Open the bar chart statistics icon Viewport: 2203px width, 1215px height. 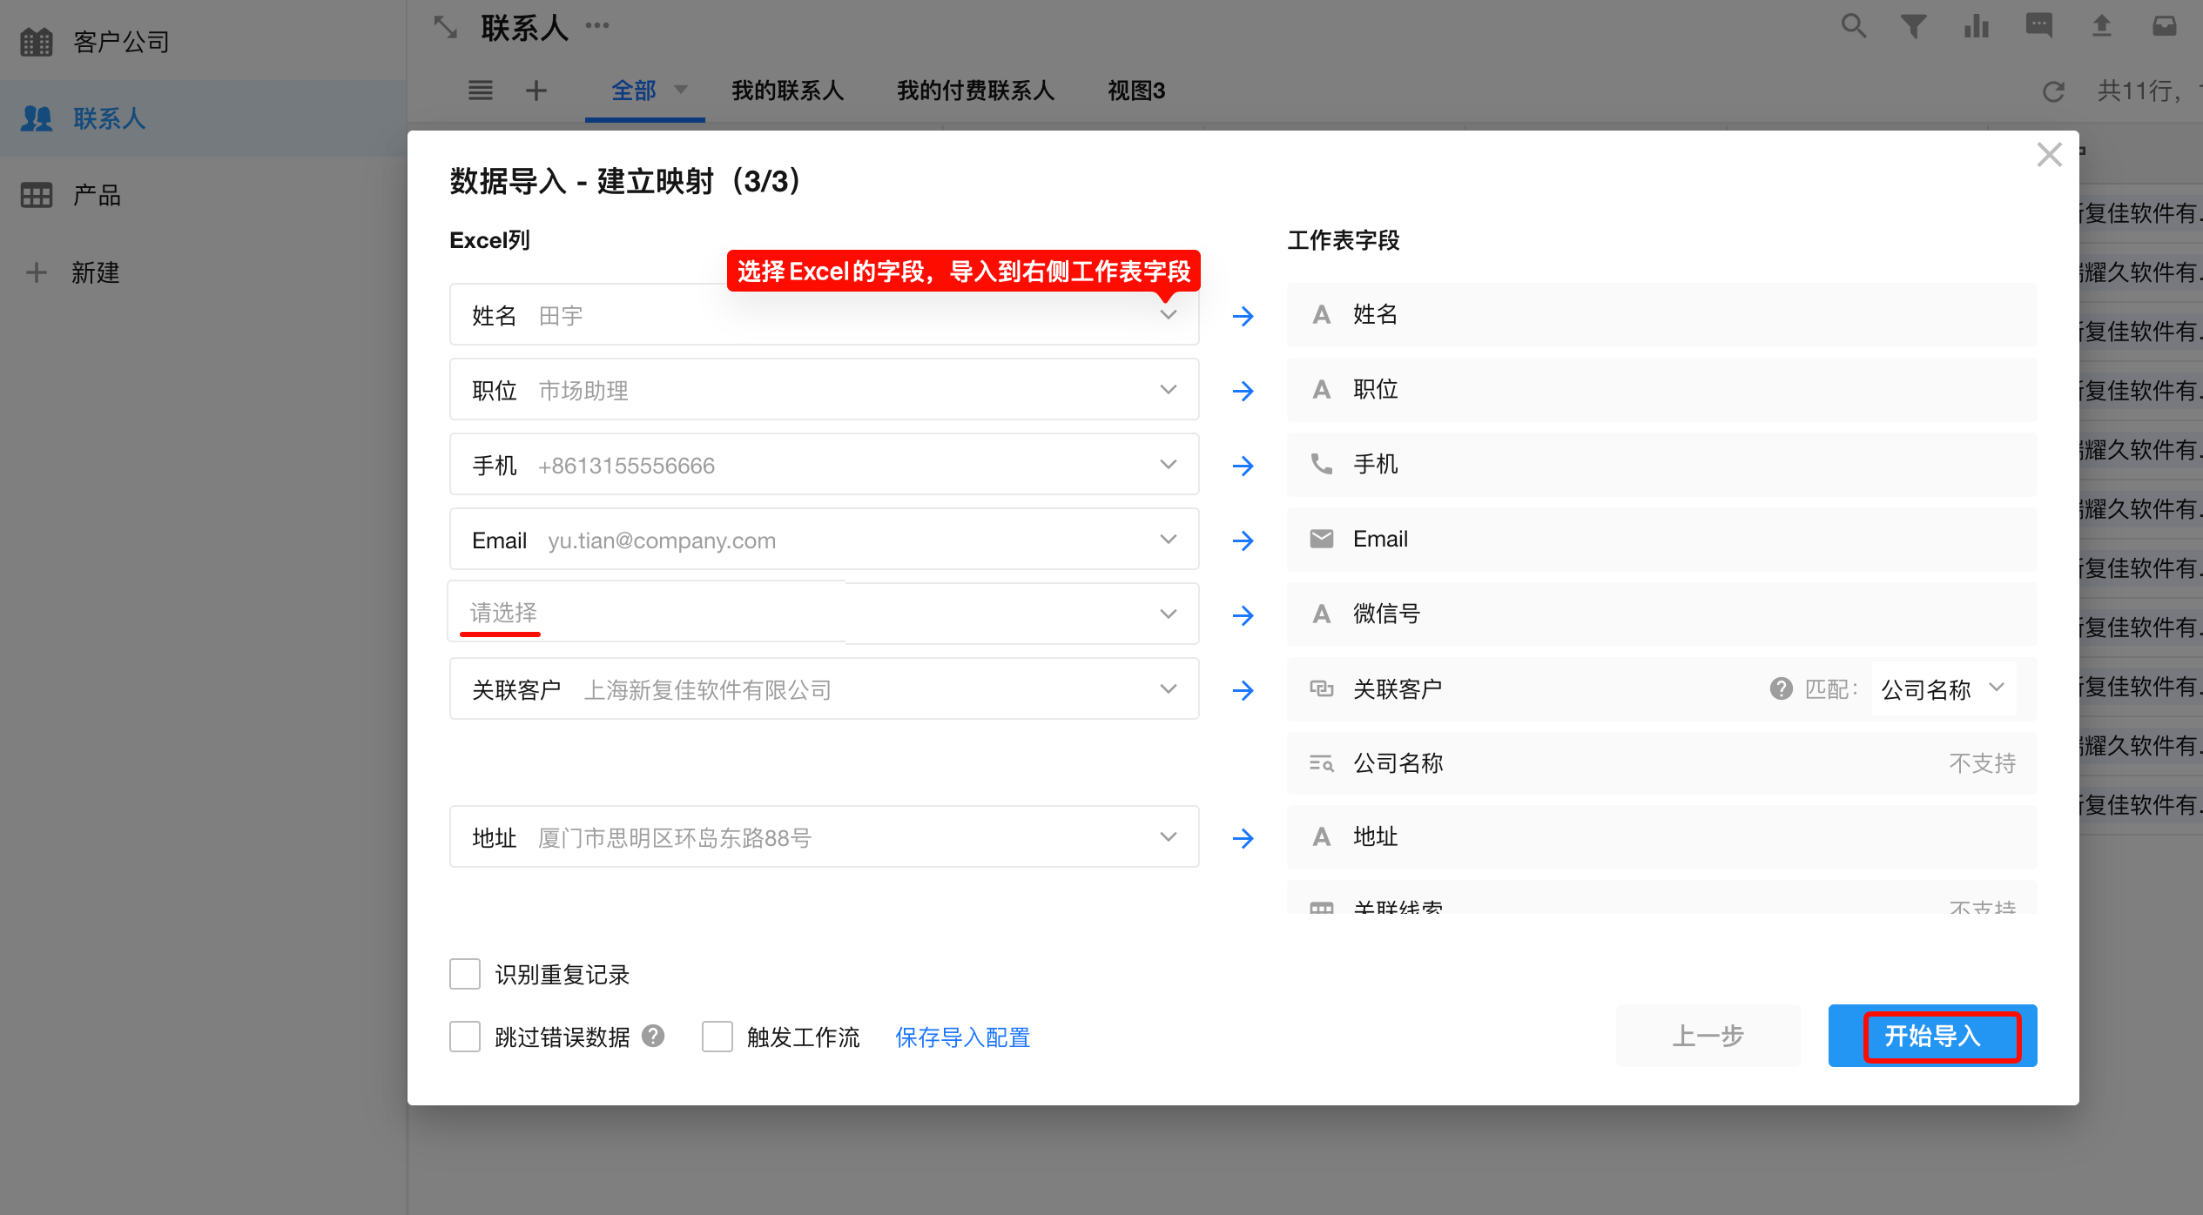(x=1977, y=26)
